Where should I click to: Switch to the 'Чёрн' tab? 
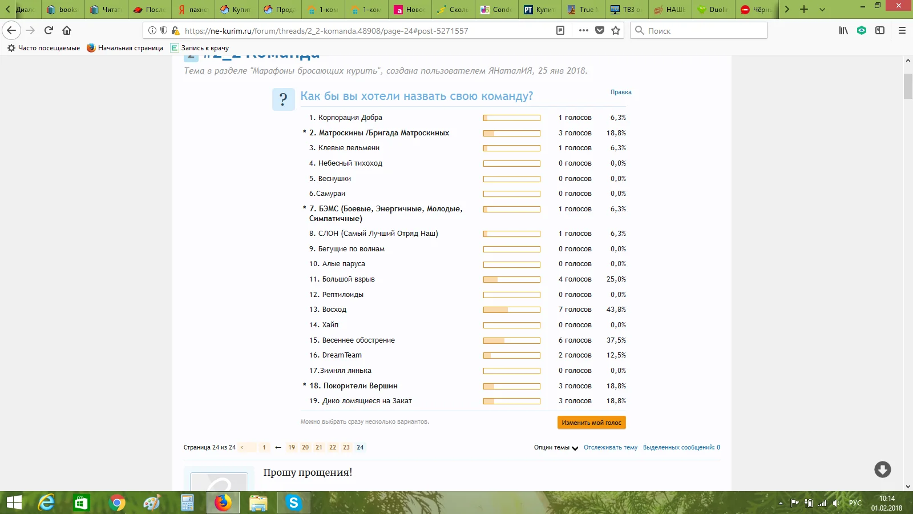[x=757, y=9]
